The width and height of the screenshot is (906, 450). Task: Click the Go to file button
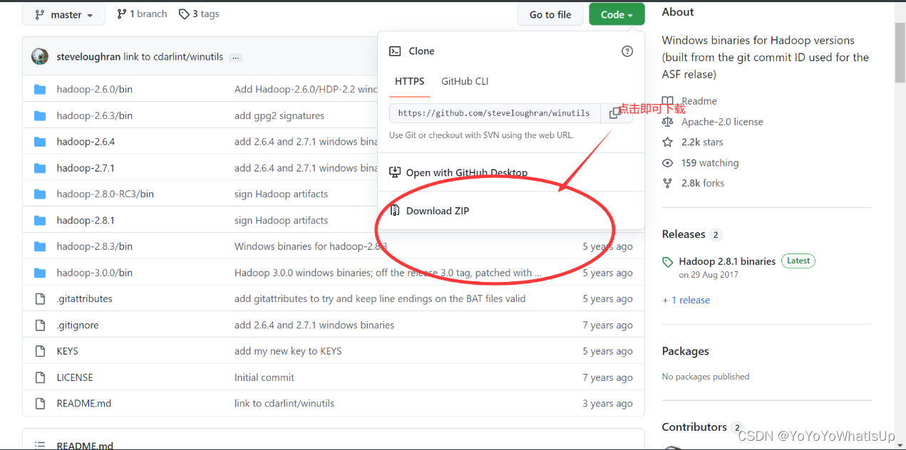coord(550,14)
